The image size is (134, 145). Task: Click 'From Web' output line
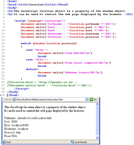pyautogui.click(x=11, y=136)
